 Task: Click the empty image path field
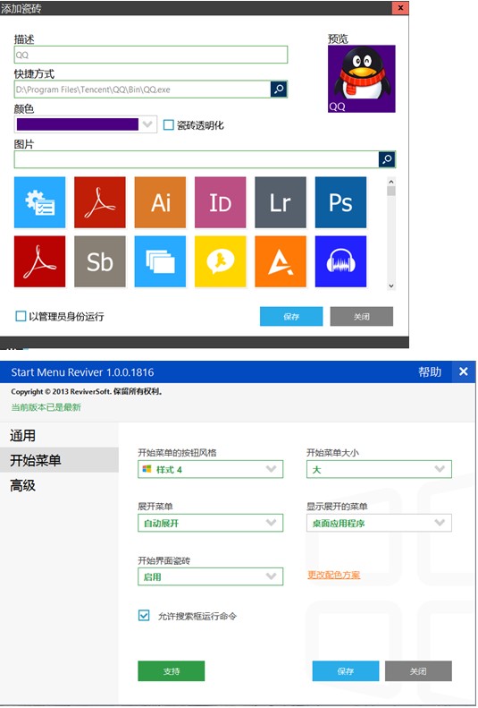(196, 159)
